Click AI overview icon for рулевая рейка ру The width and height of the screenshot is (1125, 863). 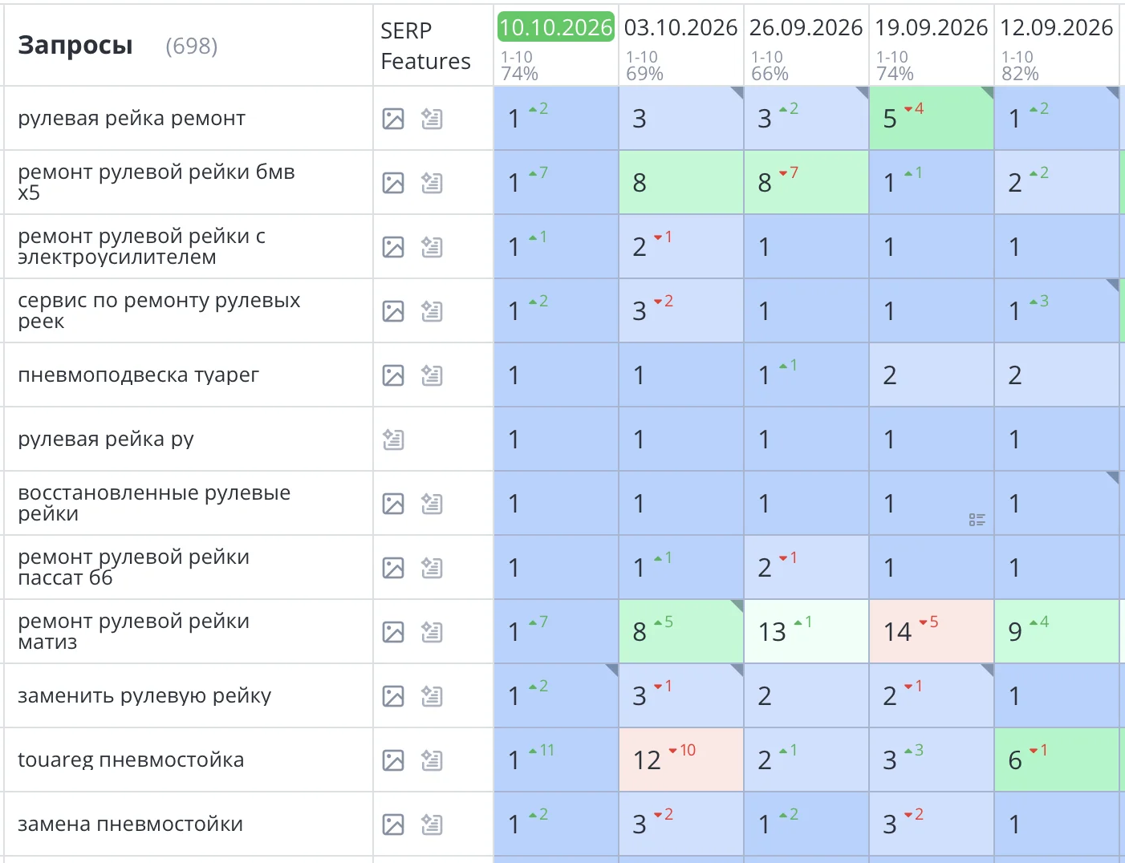pyautogui.click(x=393, y=440)
